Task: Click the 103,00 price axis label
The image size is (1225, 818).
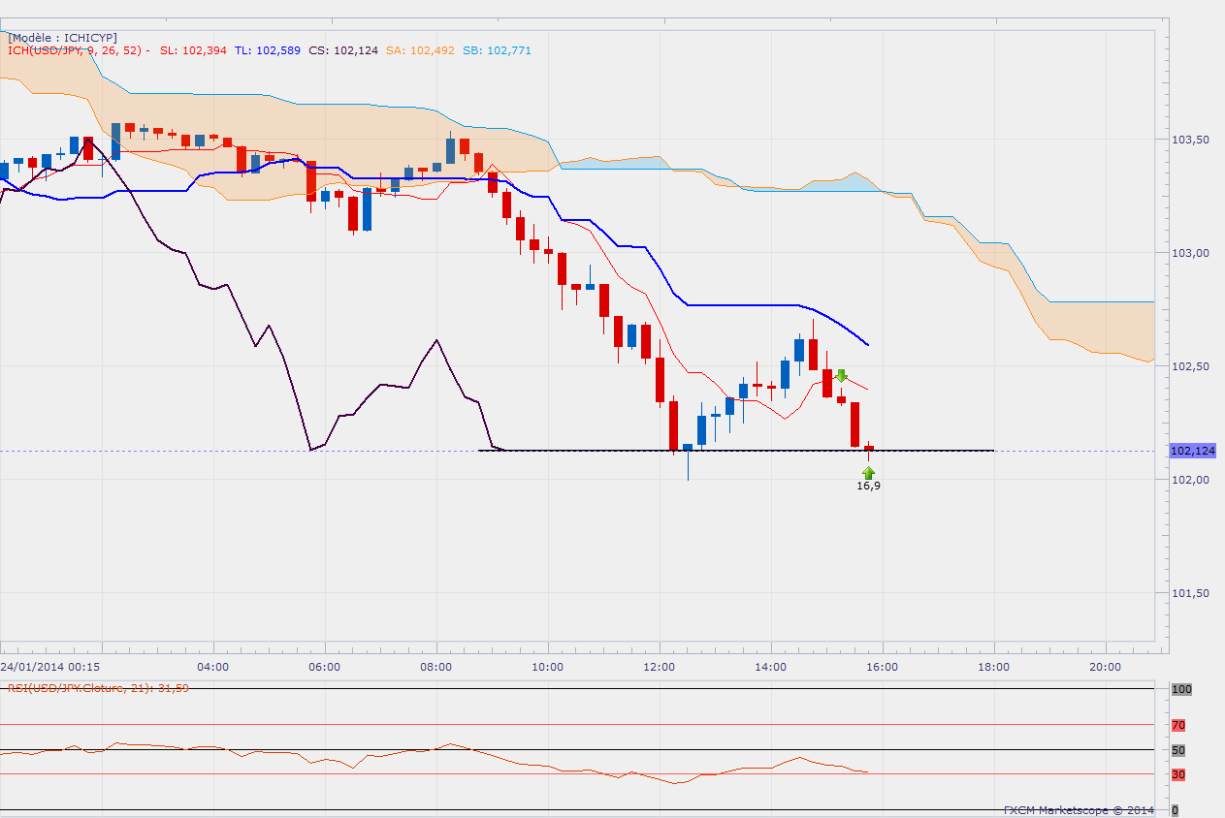Action: tap(1191, 253)
